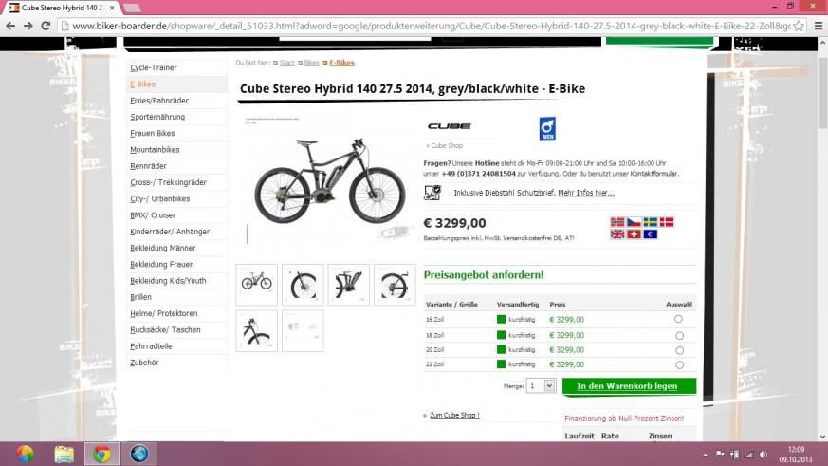Viewport: 828px width, 466px height.
Task: Open the Chrome menu icon
Action: (819, 26)
